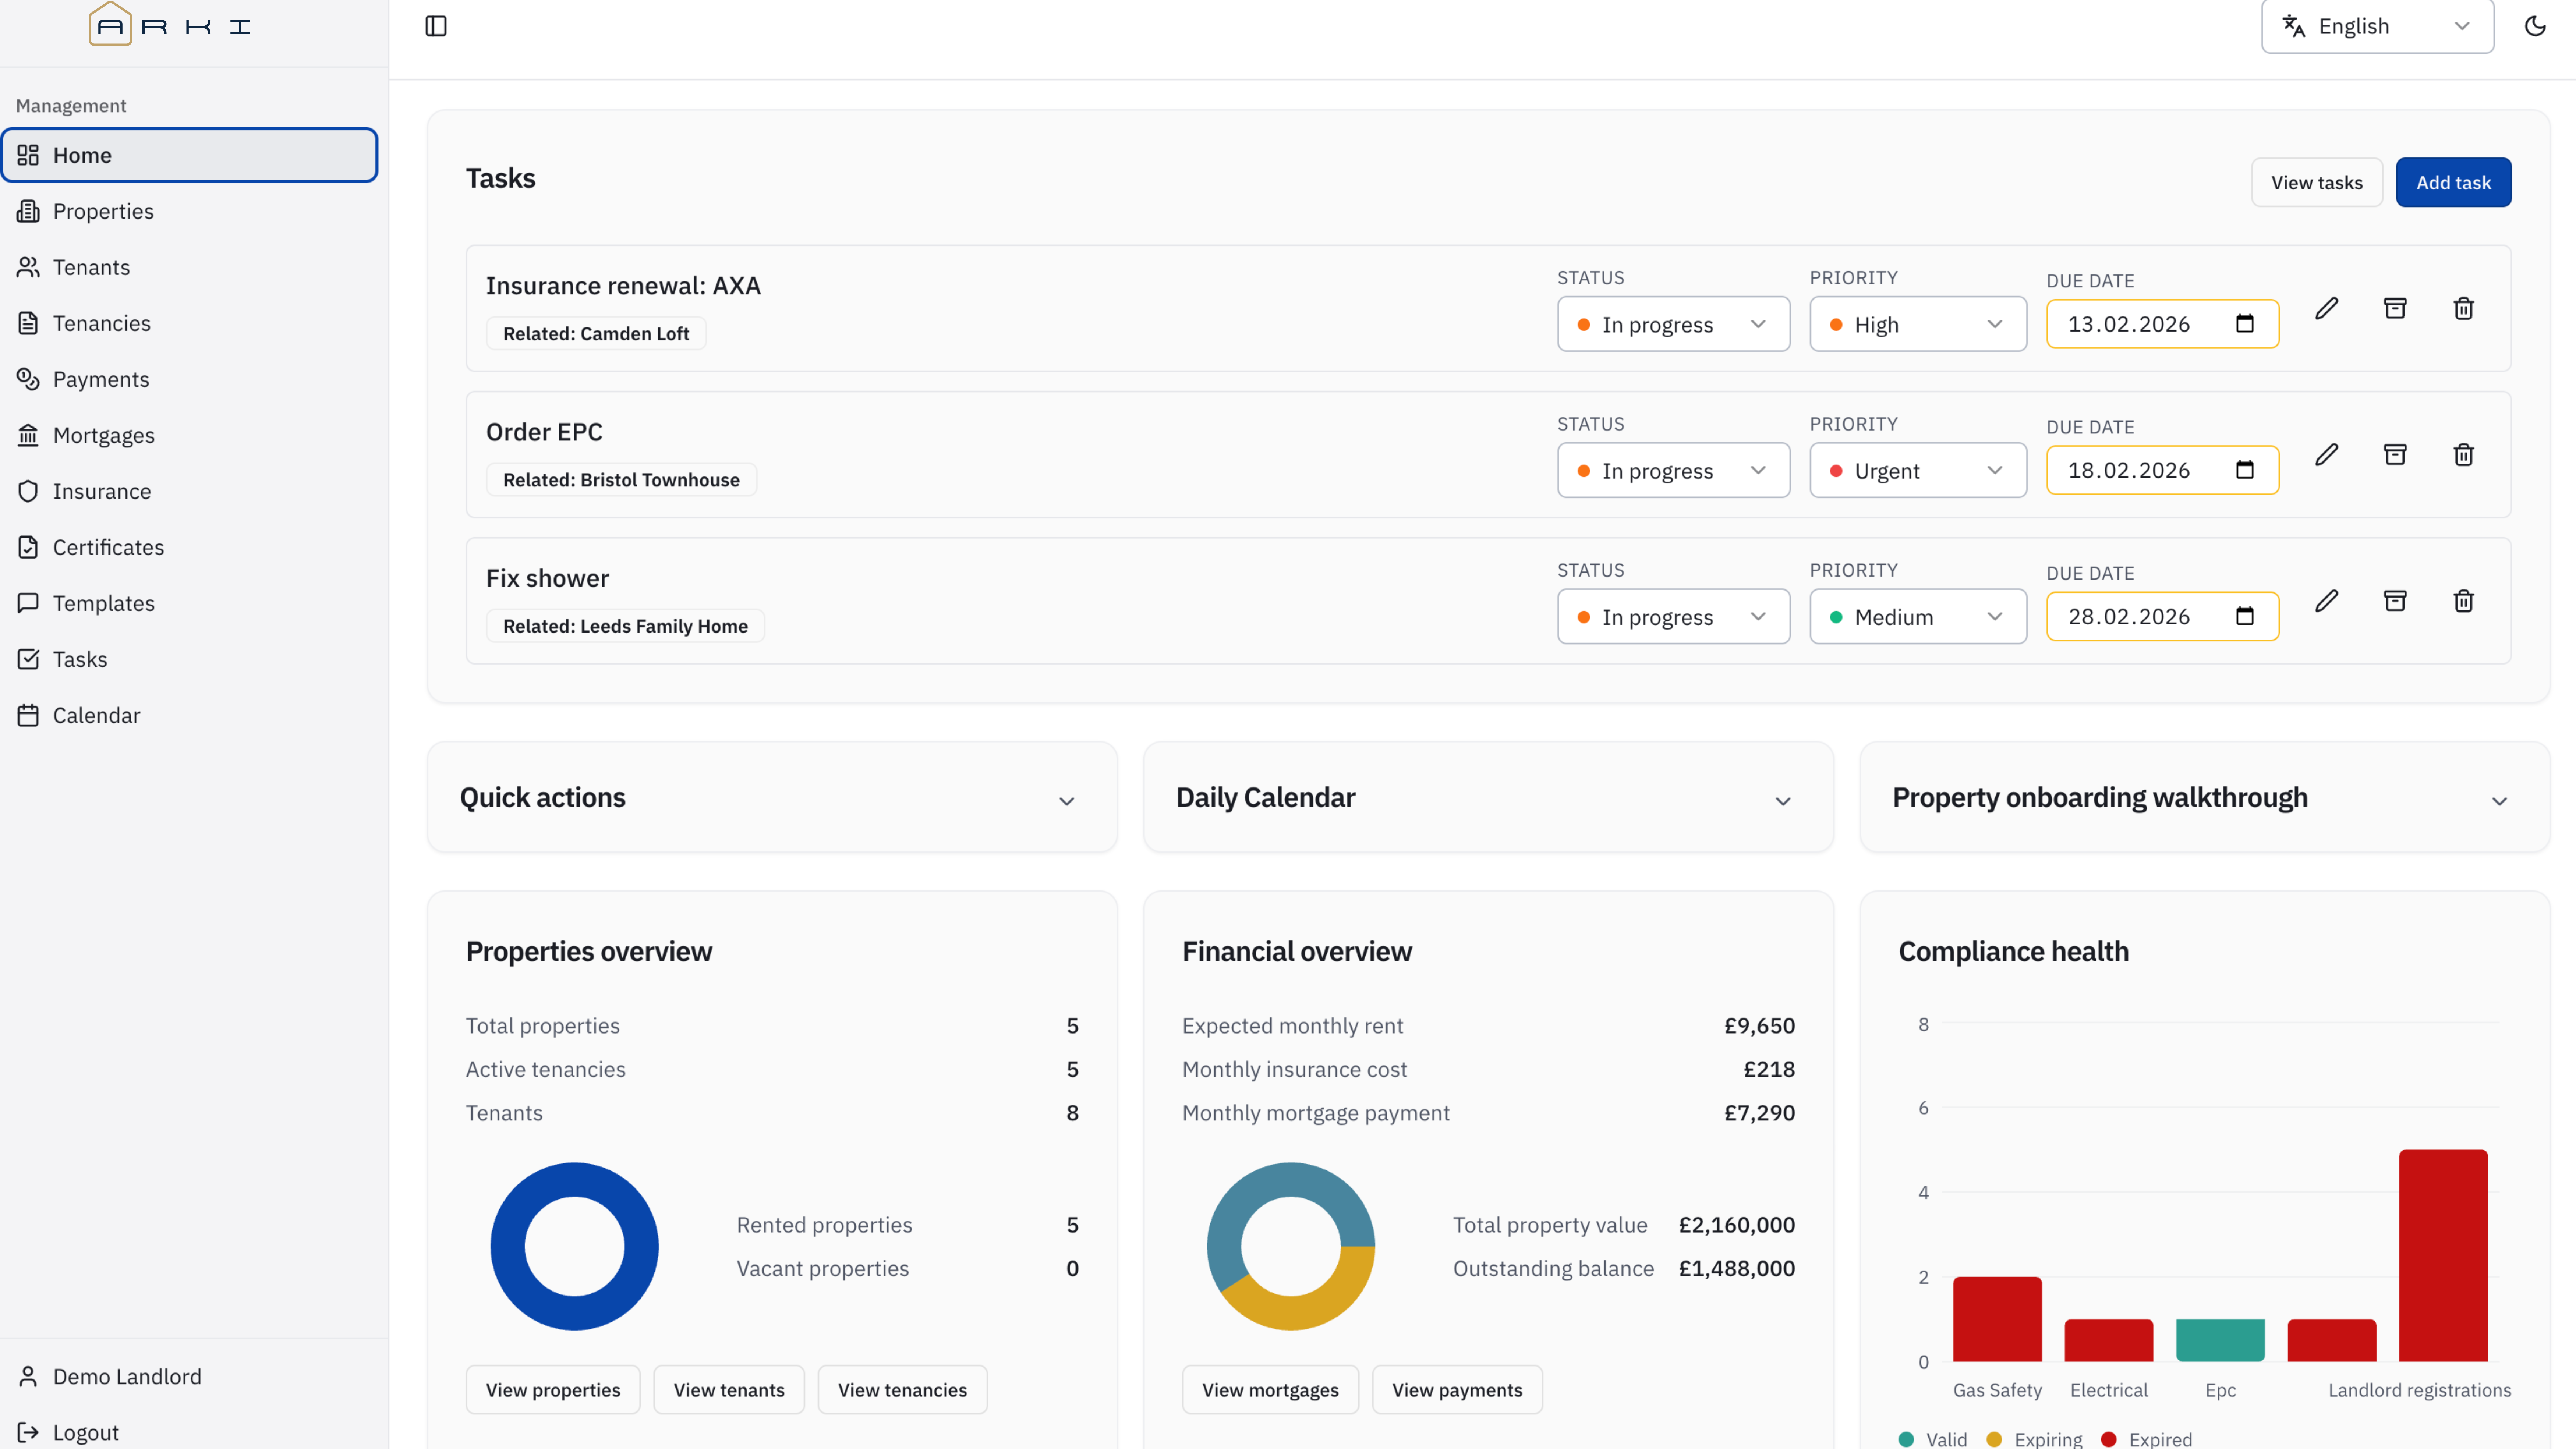Change Urgent priority of Order EPC task

click(x=1918, y=470)
